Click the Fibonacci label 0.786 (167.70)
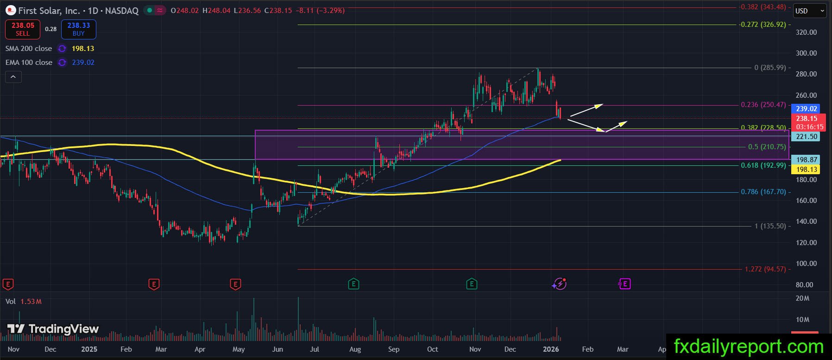 (x=763, y=192)
